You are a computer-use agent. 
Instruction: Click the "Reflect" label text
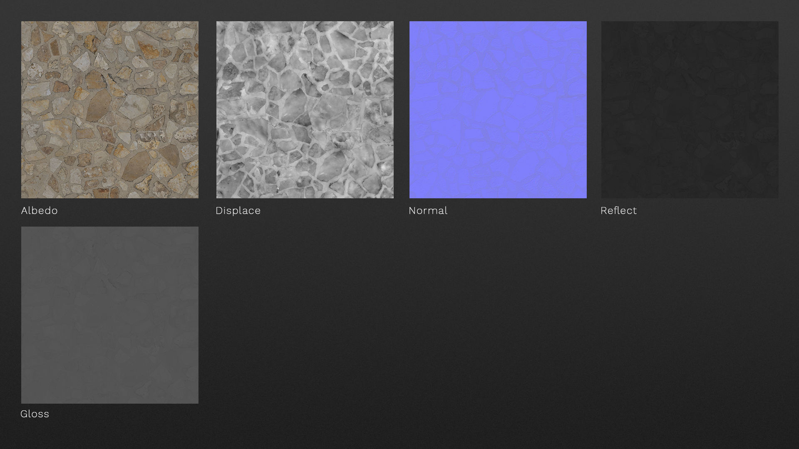[x=618, y=211]
